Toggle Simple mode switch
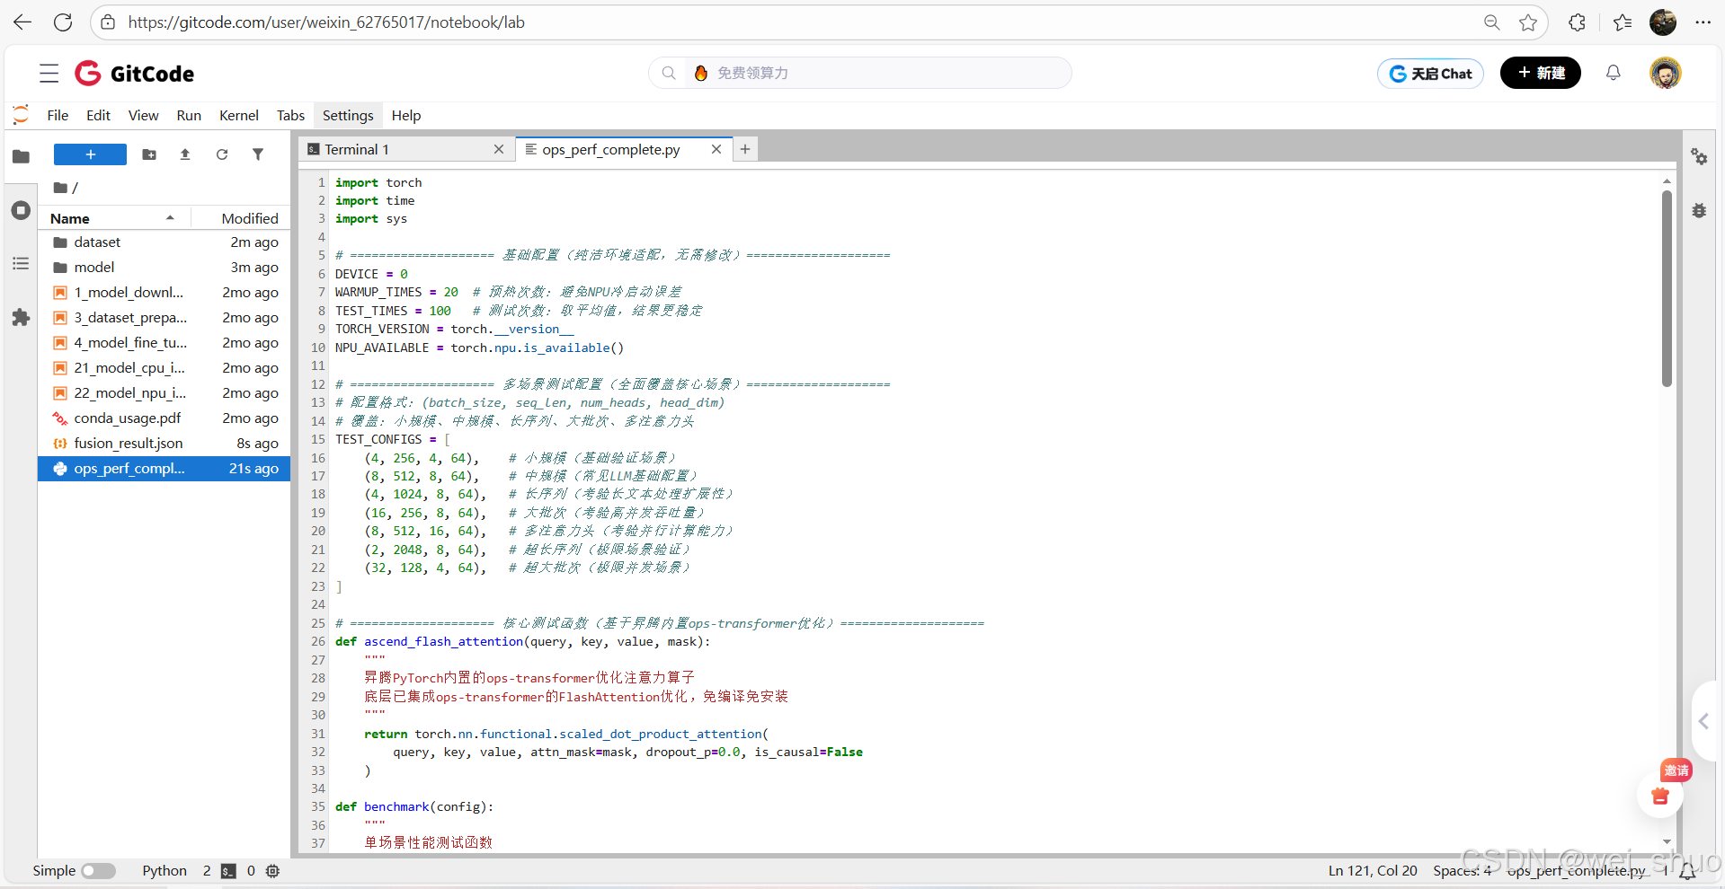The width and height of the screenshot is (1725, 889). 98,870
